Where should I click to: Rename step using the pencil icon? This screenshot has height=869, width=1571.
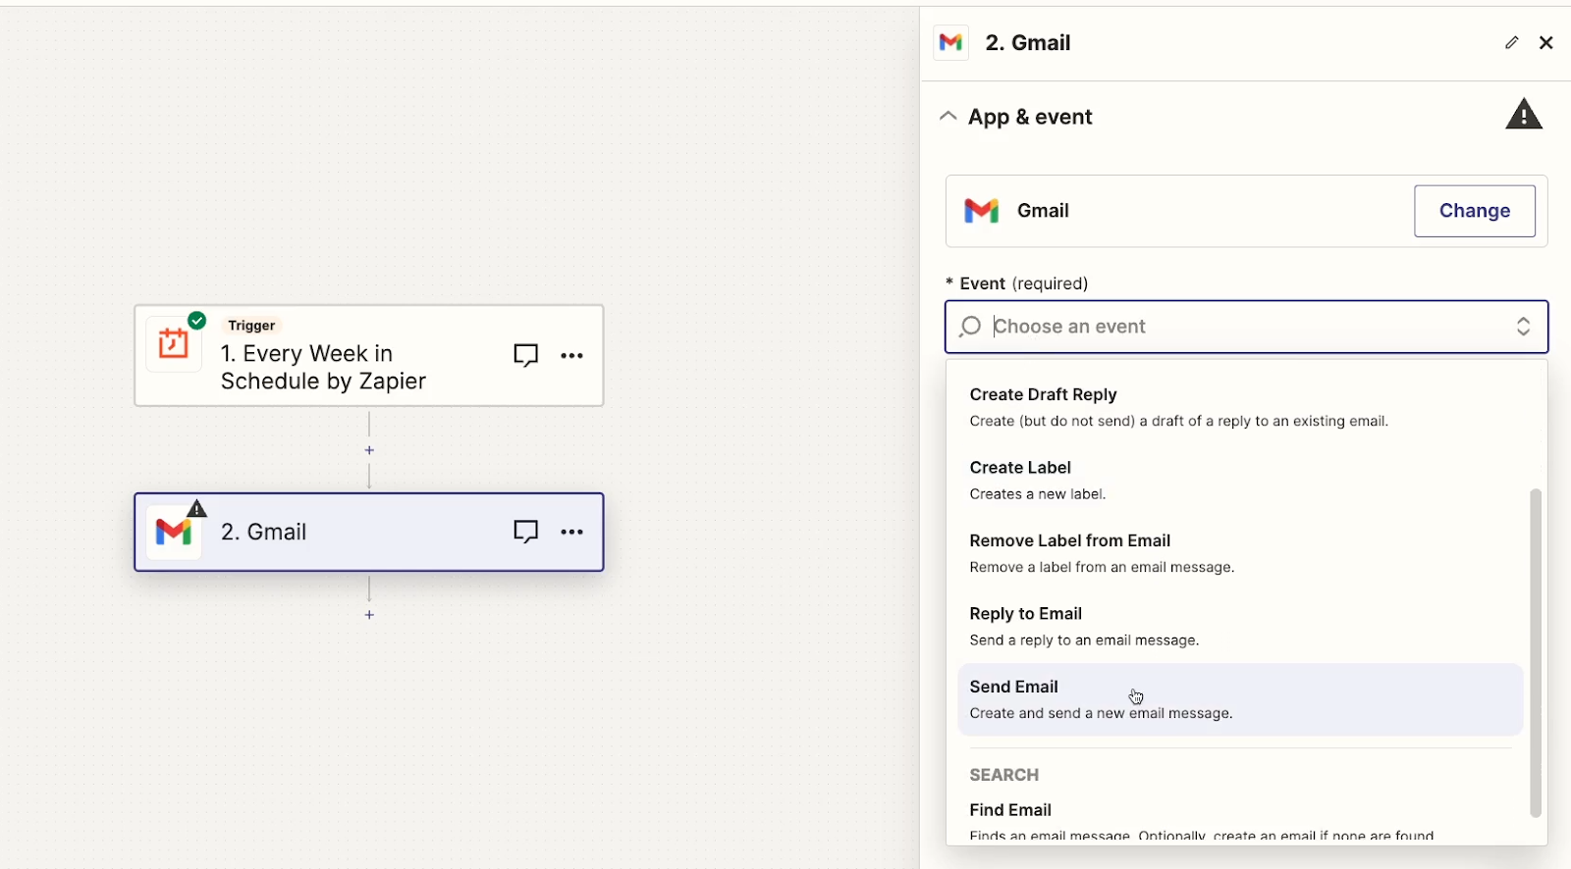(x=1512, y=42)
